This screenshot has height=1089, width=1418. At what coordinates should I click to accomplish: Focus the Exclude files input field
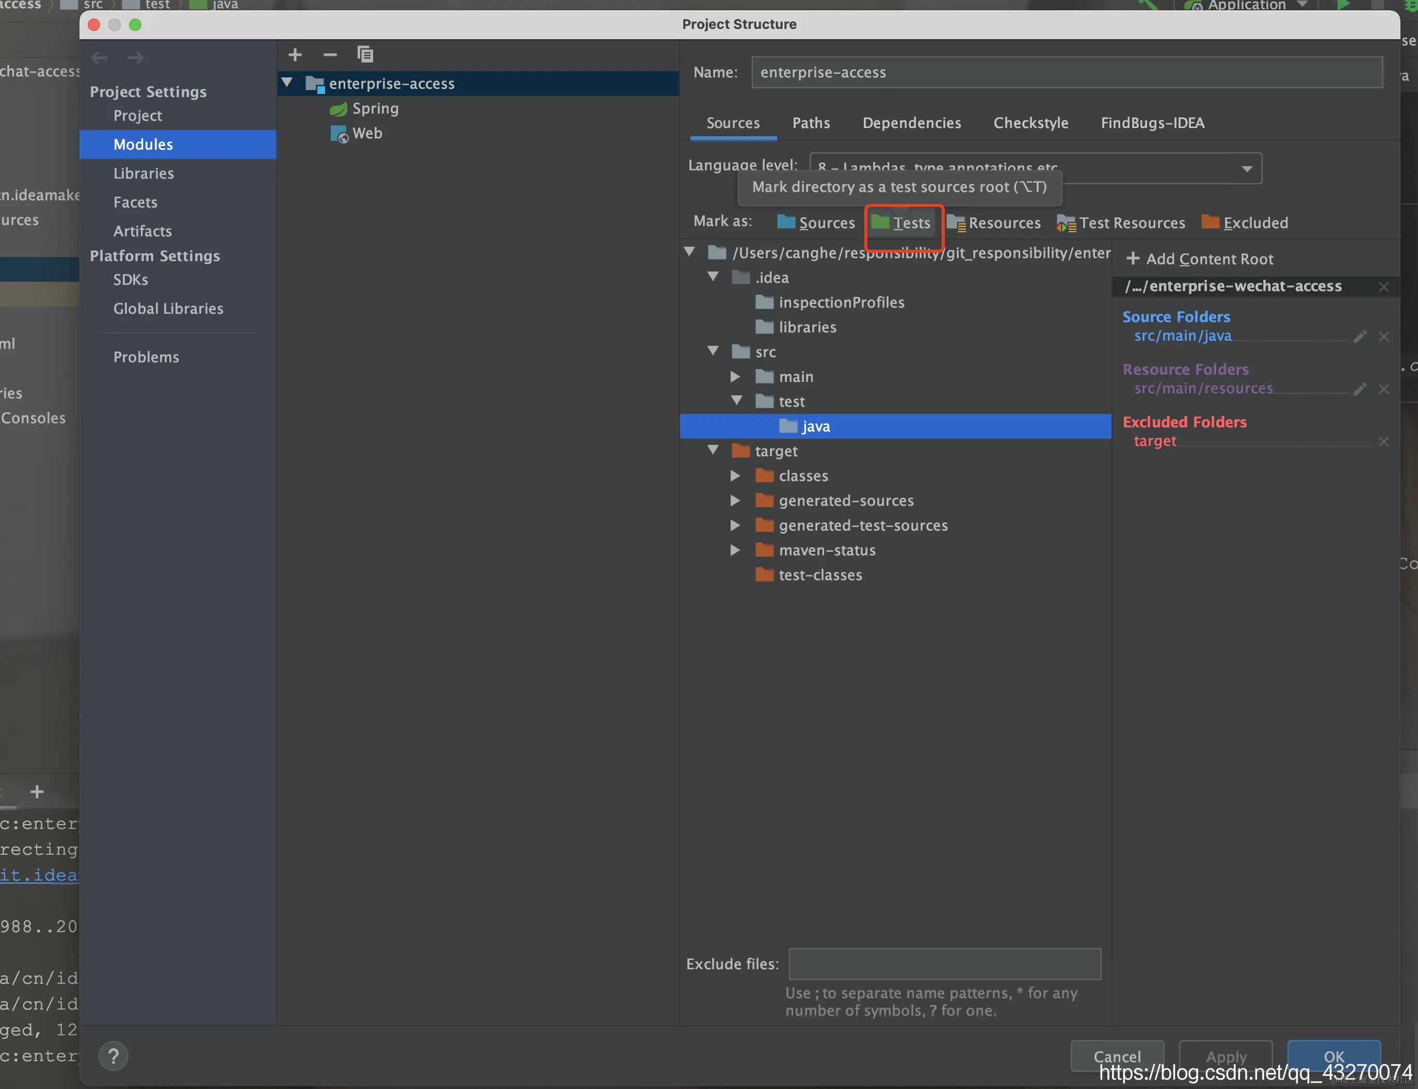tap(944, 964)
